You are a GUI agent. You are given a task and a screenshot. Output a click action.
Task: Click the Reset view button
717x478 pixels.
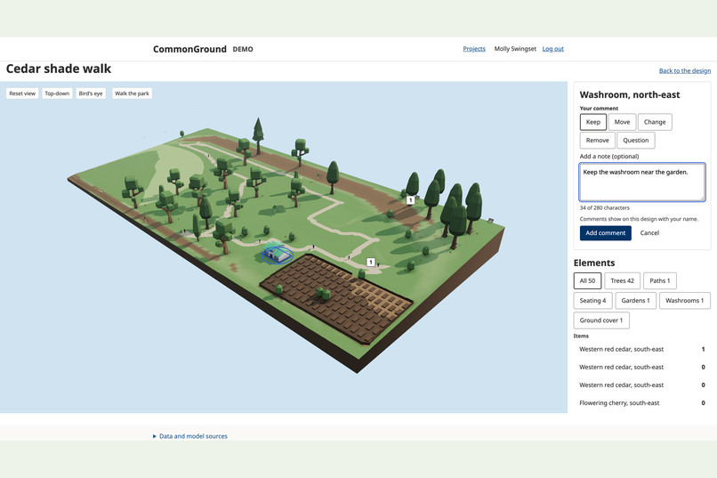[x=22, y=93]
